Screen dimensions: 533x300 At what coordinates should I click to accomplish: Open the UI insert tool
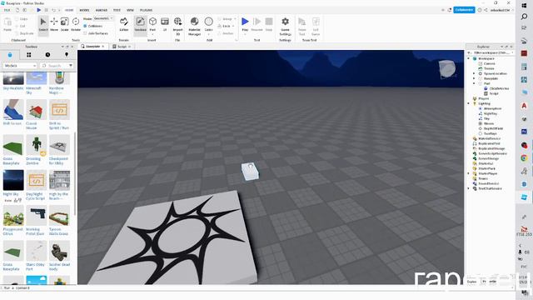(165, 24)
